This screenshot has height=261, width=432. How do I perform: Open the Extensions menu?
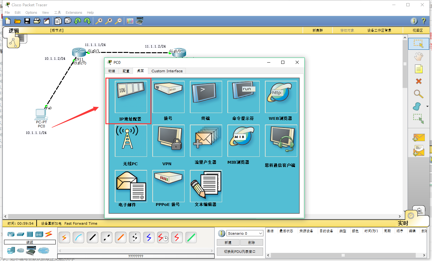(x=74, y=13)
